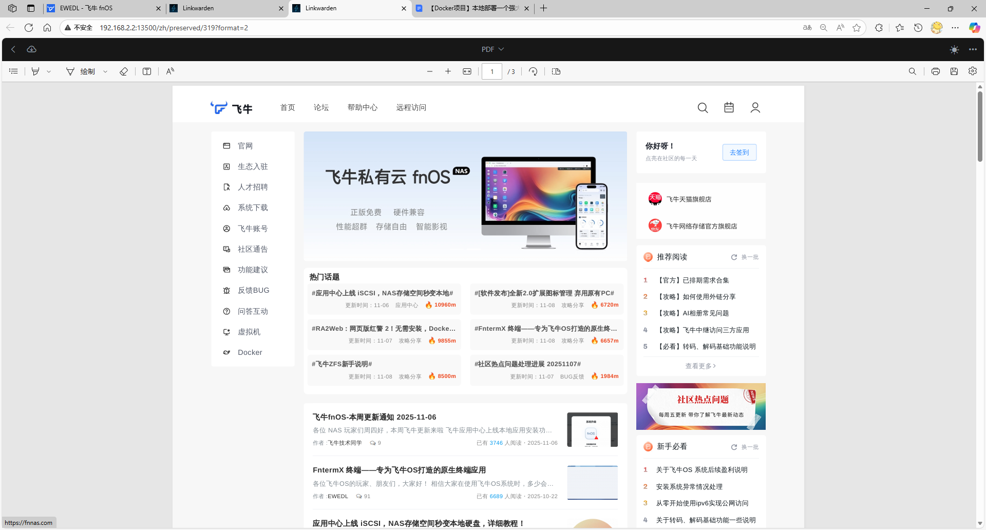Viewport: 986px width, 530px height.
Task: Zoom out of the PDF page
Action: coord(430,71)
